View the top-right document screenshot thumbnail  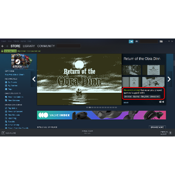point(153,70)
